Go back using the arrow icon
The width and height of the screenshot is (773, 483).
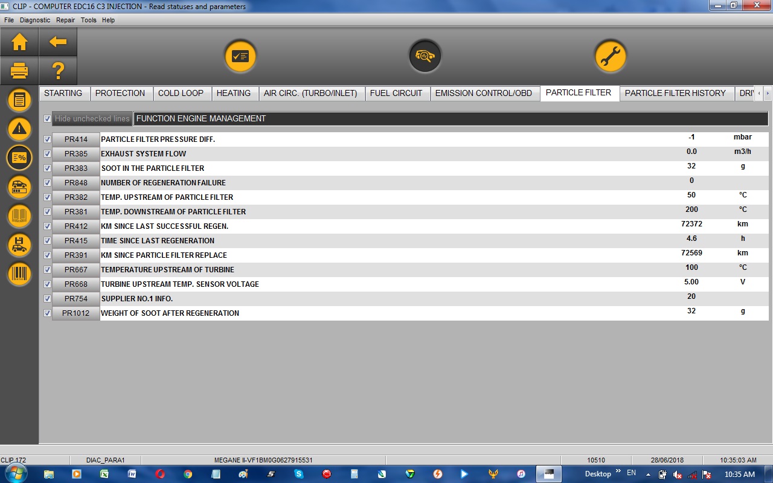pos(58,42)
